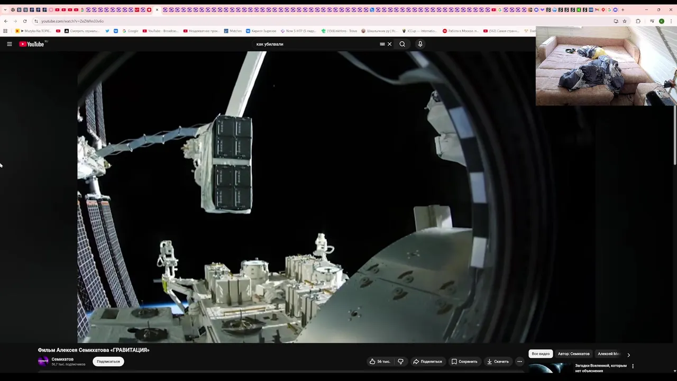
Task: Expand the tab search dropdown arrow
Action: [x=5, y=10]
